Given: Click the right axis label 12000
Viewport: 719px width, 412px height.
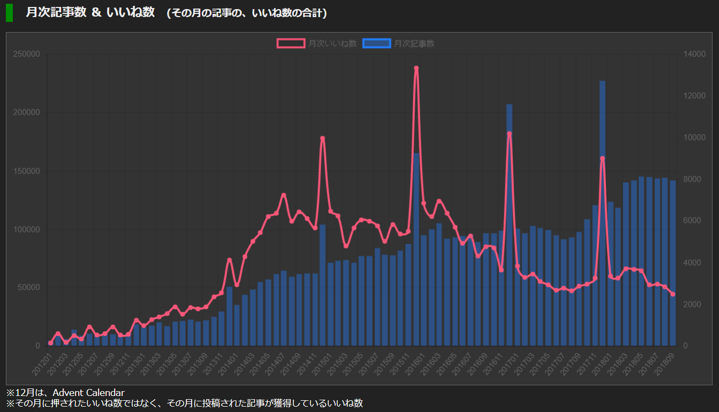Looking at the screenshot, I should click(x=694, y=96).
